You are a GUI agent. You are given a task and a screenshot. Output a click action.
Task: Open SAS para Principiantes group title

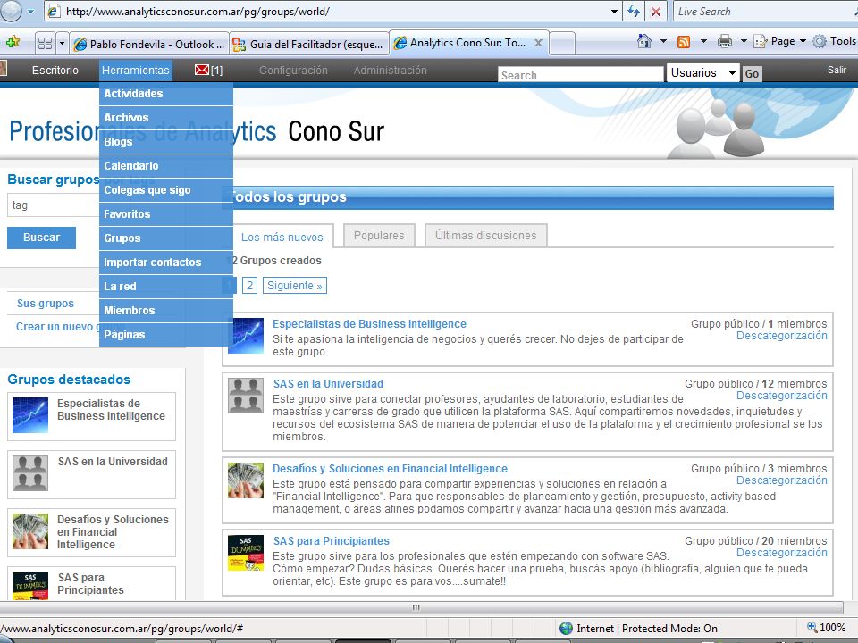(x=332, y=541)
